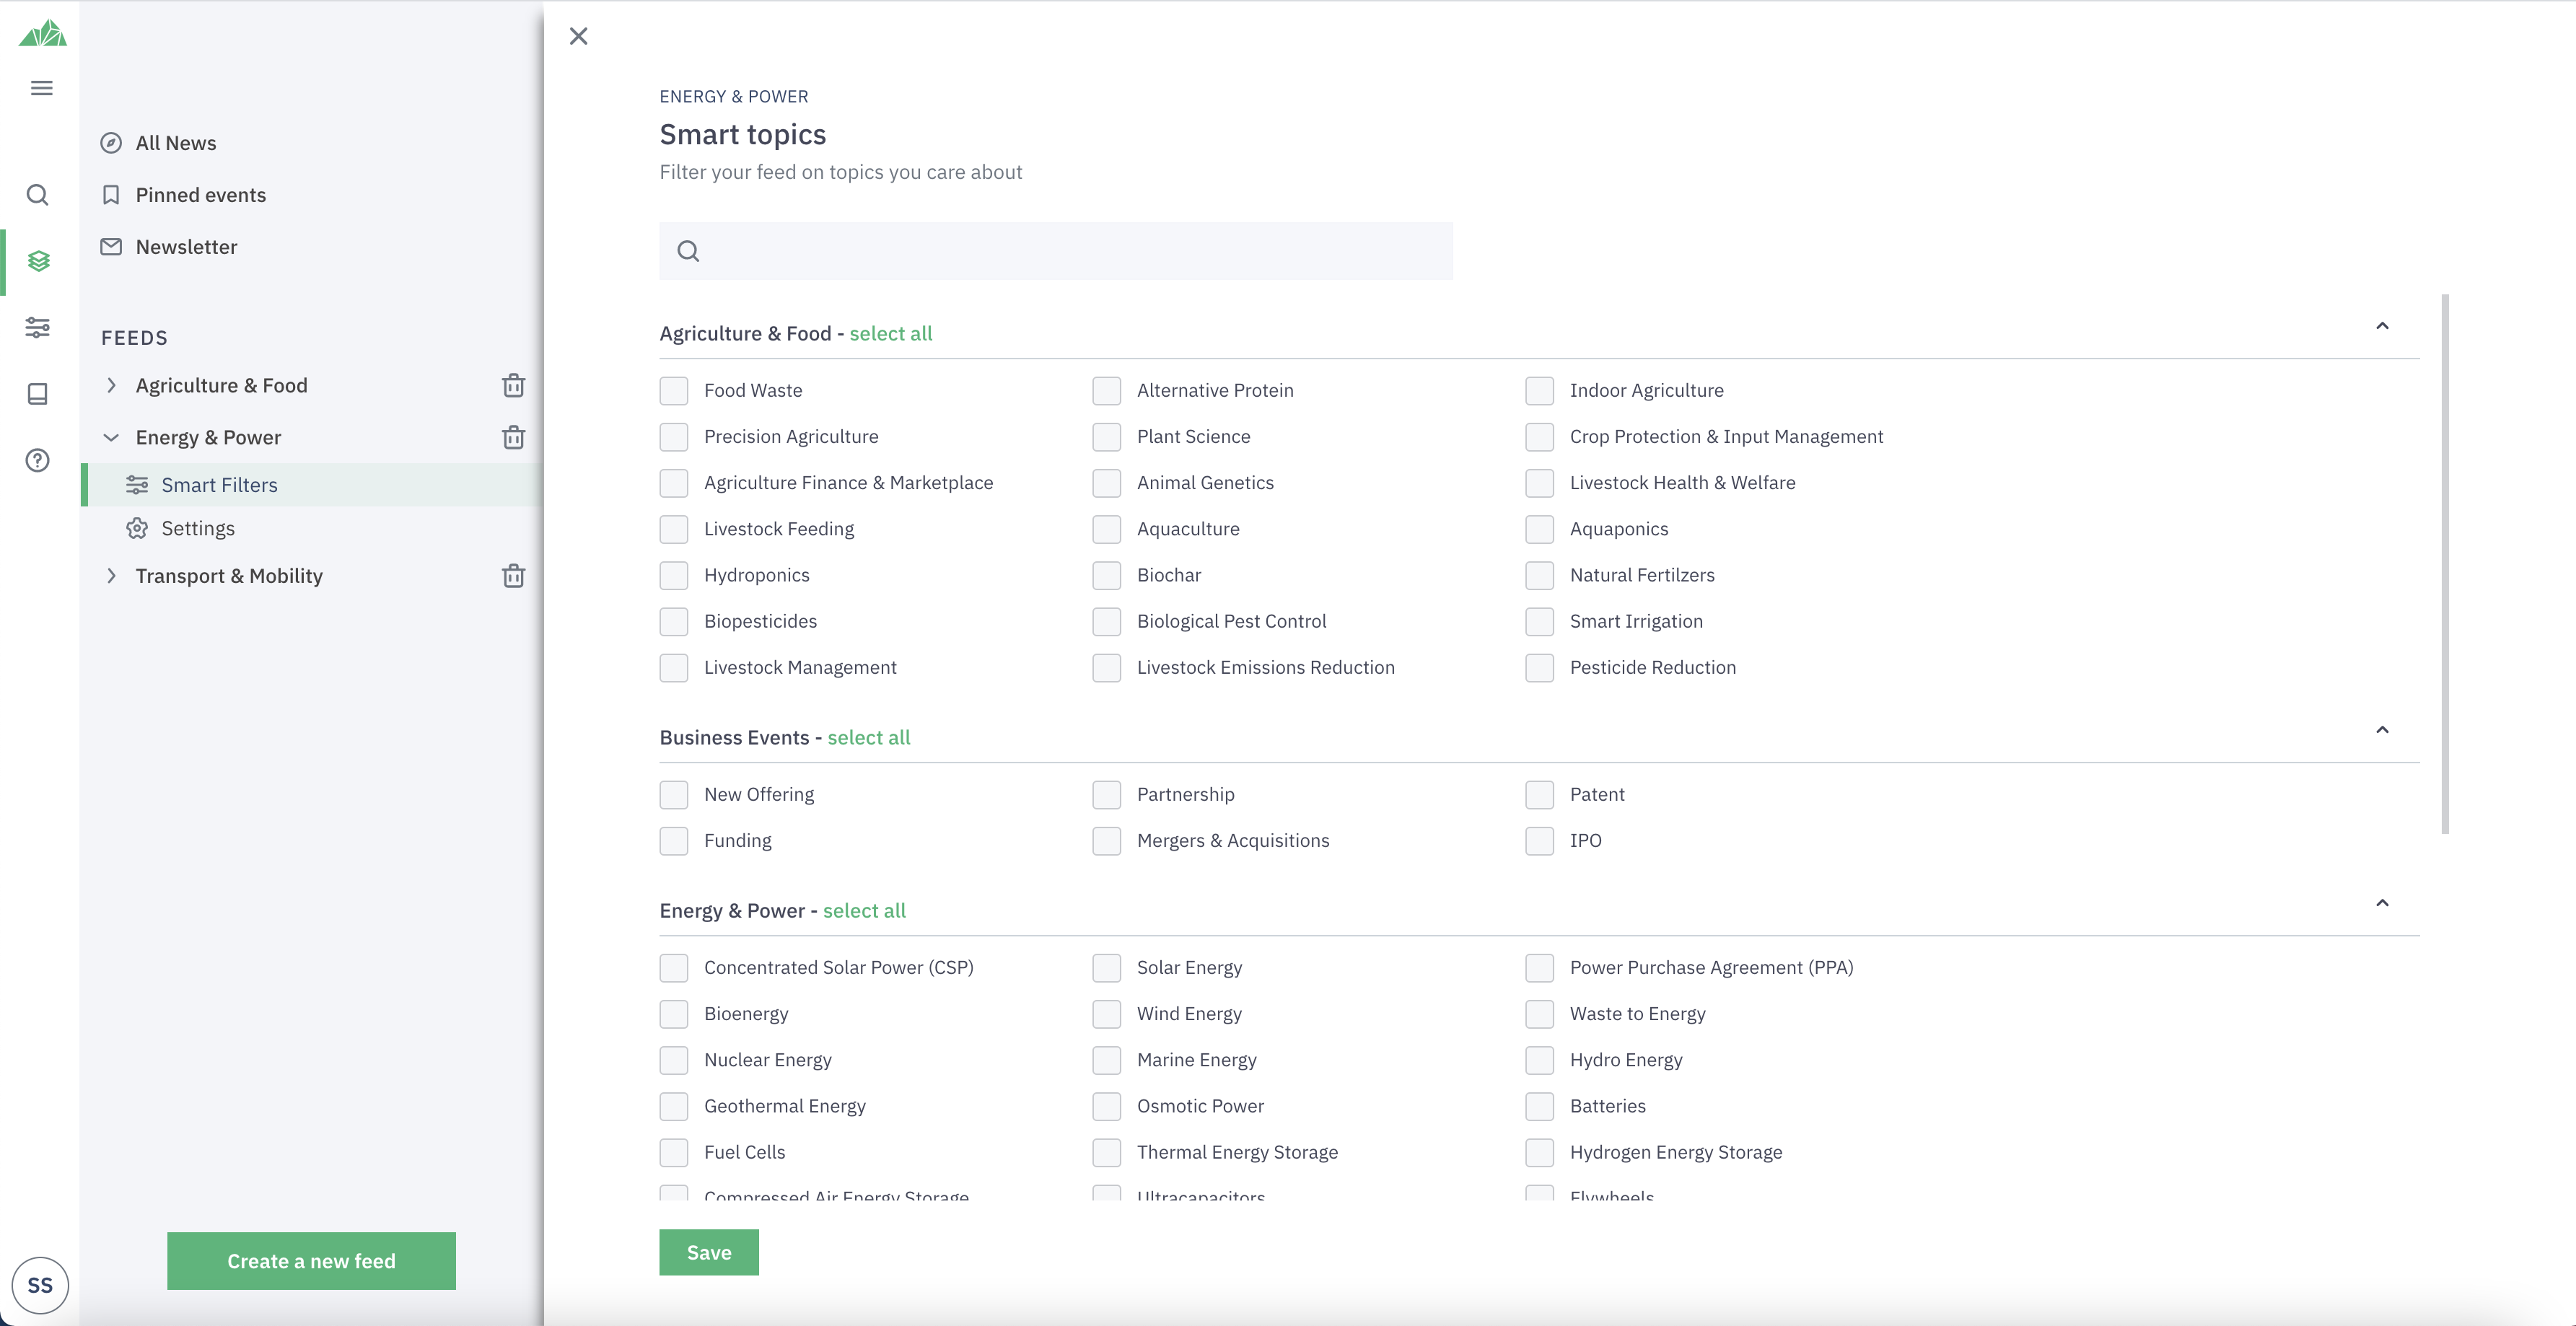Go to Newsletter in the sidebar
2576x1326 pixels.
[186, 247]
